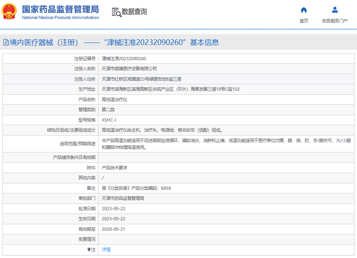Open the 数据查询 search icon
This screenshot has height=258, width=357.
pos(117,12)
